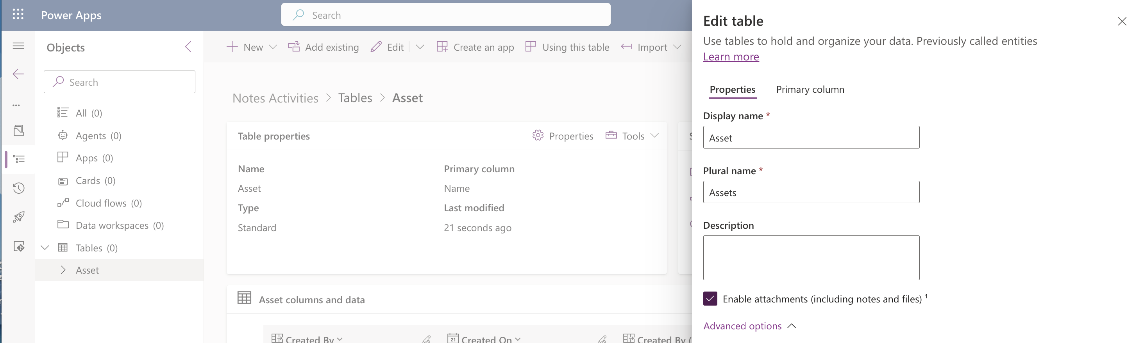This screenshot has width=1144, height=343.
Task: Collapse the Tables node chevron
Action: 45,248
